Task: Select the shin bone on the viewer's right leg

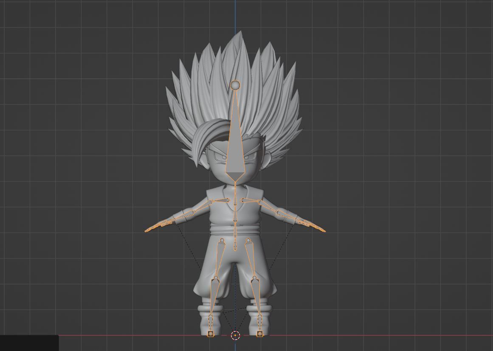Action: point(256,297)
